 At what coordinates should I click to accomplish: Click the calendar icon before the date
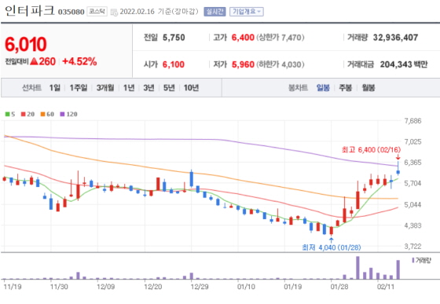(x=114, y=12)
